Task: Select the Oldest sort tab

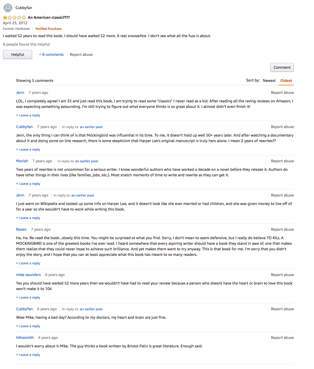Action: tap(286, 81)
